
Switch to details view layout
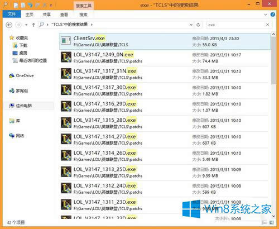pyautogui.click(x=264, y=222)
